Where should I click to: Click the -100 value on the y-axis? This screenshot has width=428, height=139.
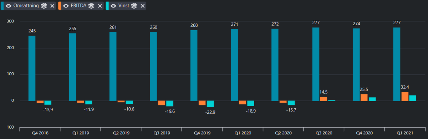[x=9, y=127]
